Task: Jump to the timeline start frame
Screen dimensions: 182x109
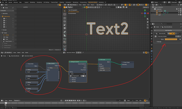Action: (66, 101)
